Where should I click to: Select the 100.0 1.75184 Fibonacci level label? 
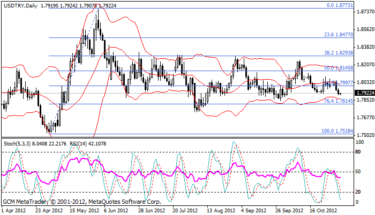pos(337,131)
